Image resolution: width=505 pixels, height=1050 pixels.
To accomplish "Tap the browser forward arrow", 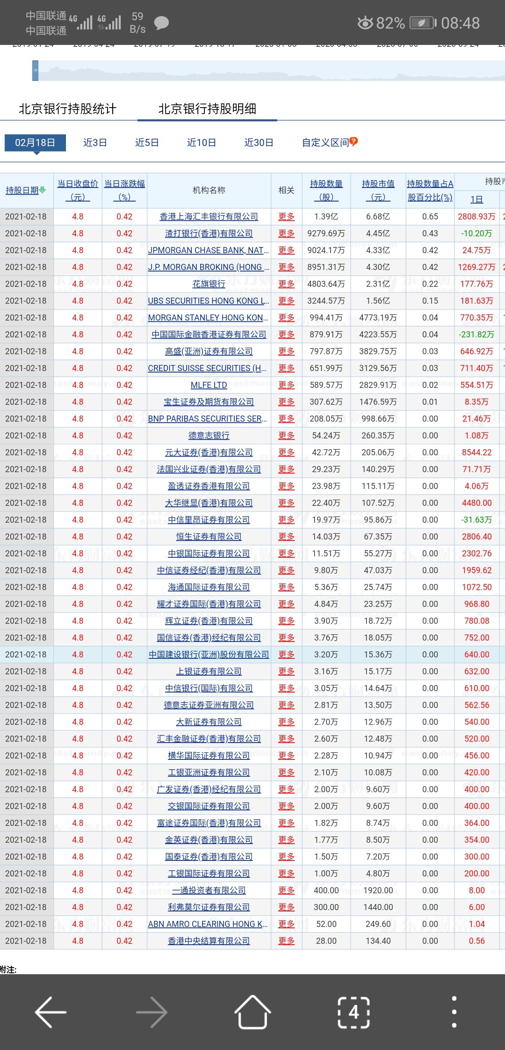I will coord(151,1012).
